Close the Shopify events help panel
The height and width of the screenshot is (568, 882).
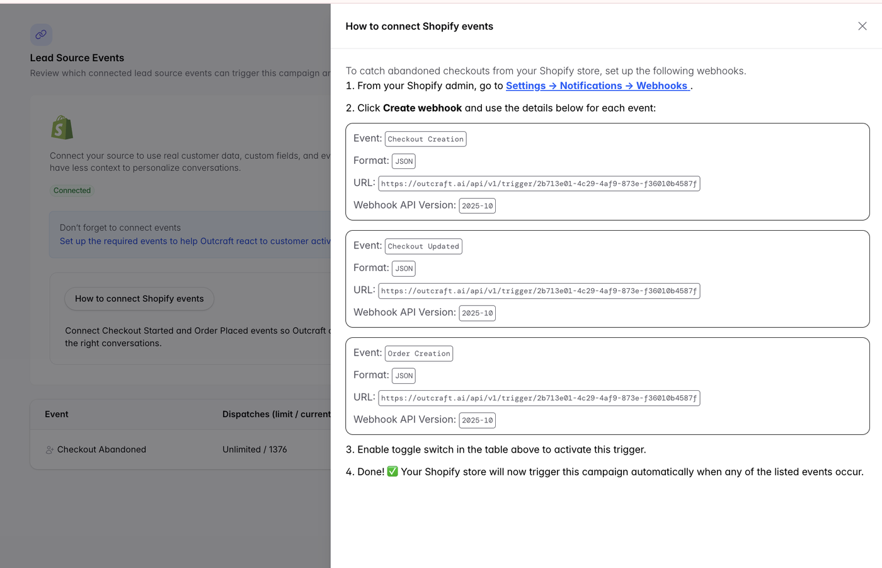(x=862, y=26)
